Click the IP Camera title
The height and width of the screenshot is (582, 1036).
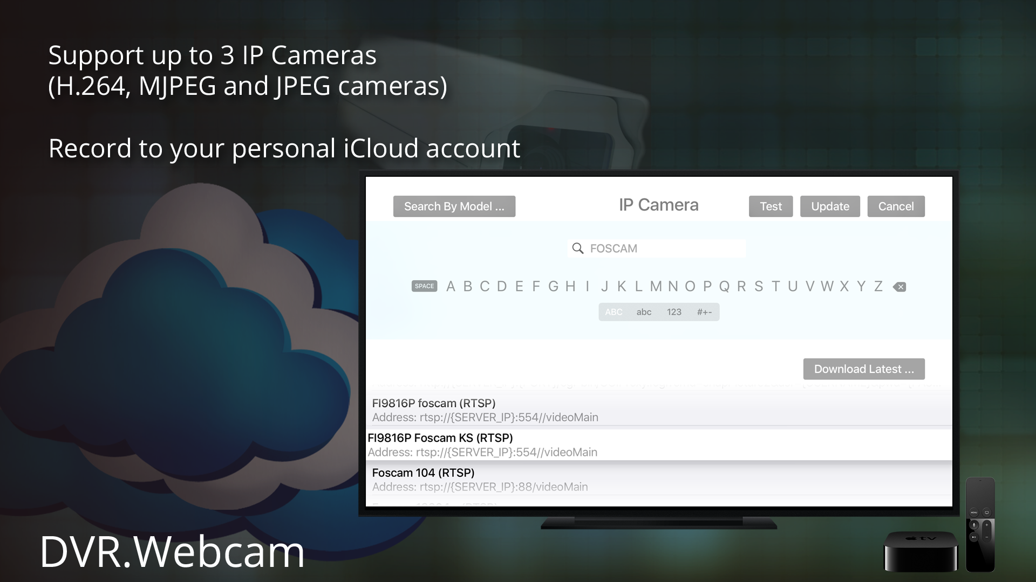click(658, 205)
